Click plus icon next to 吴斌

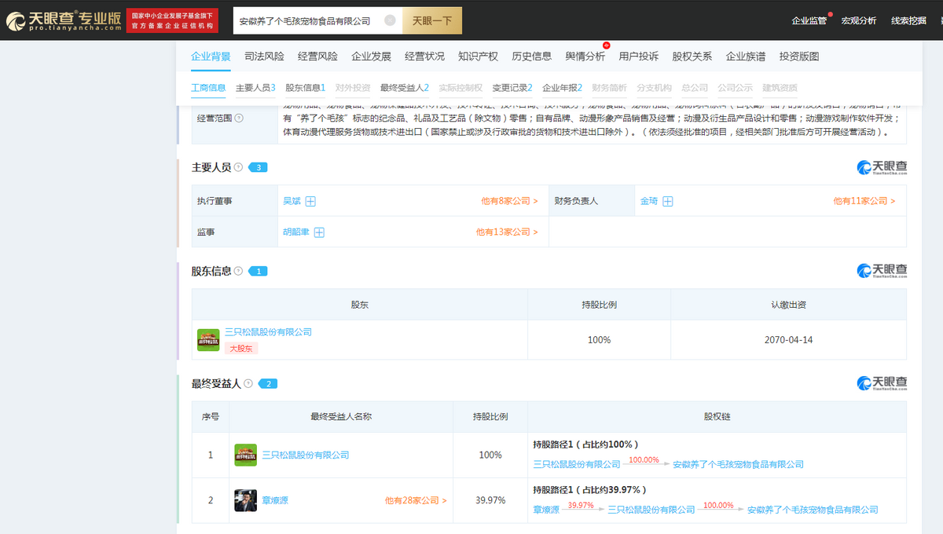click(310, 202)
